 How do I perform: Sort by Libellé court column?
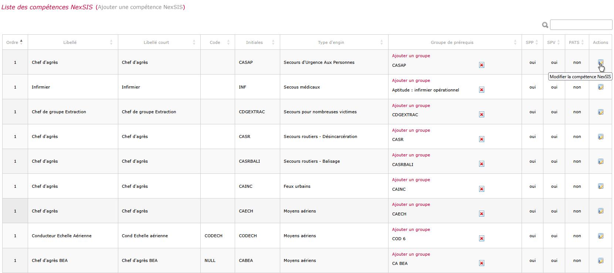pyautogui.click(x=159, y=42)
